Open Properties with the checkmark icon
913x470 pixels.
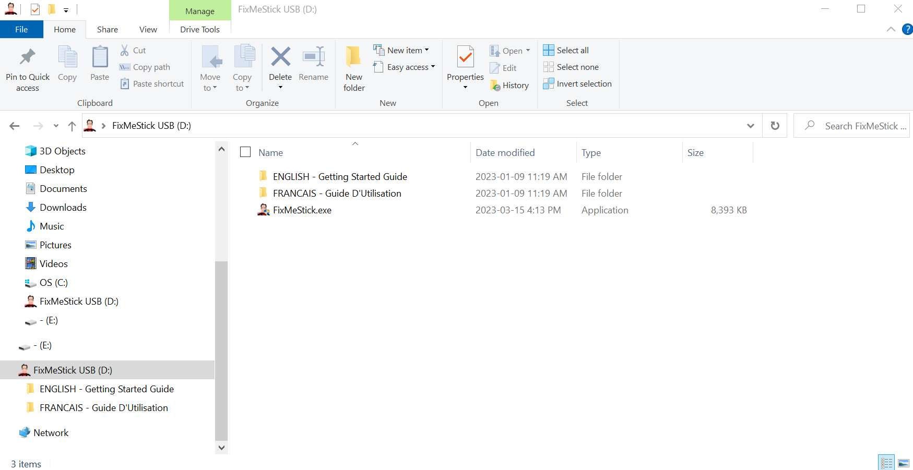pyautogui.click(x=466, y=57)
